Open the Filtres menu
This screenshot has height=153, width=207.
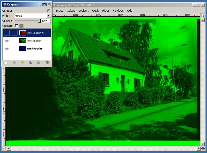(106, 11)
